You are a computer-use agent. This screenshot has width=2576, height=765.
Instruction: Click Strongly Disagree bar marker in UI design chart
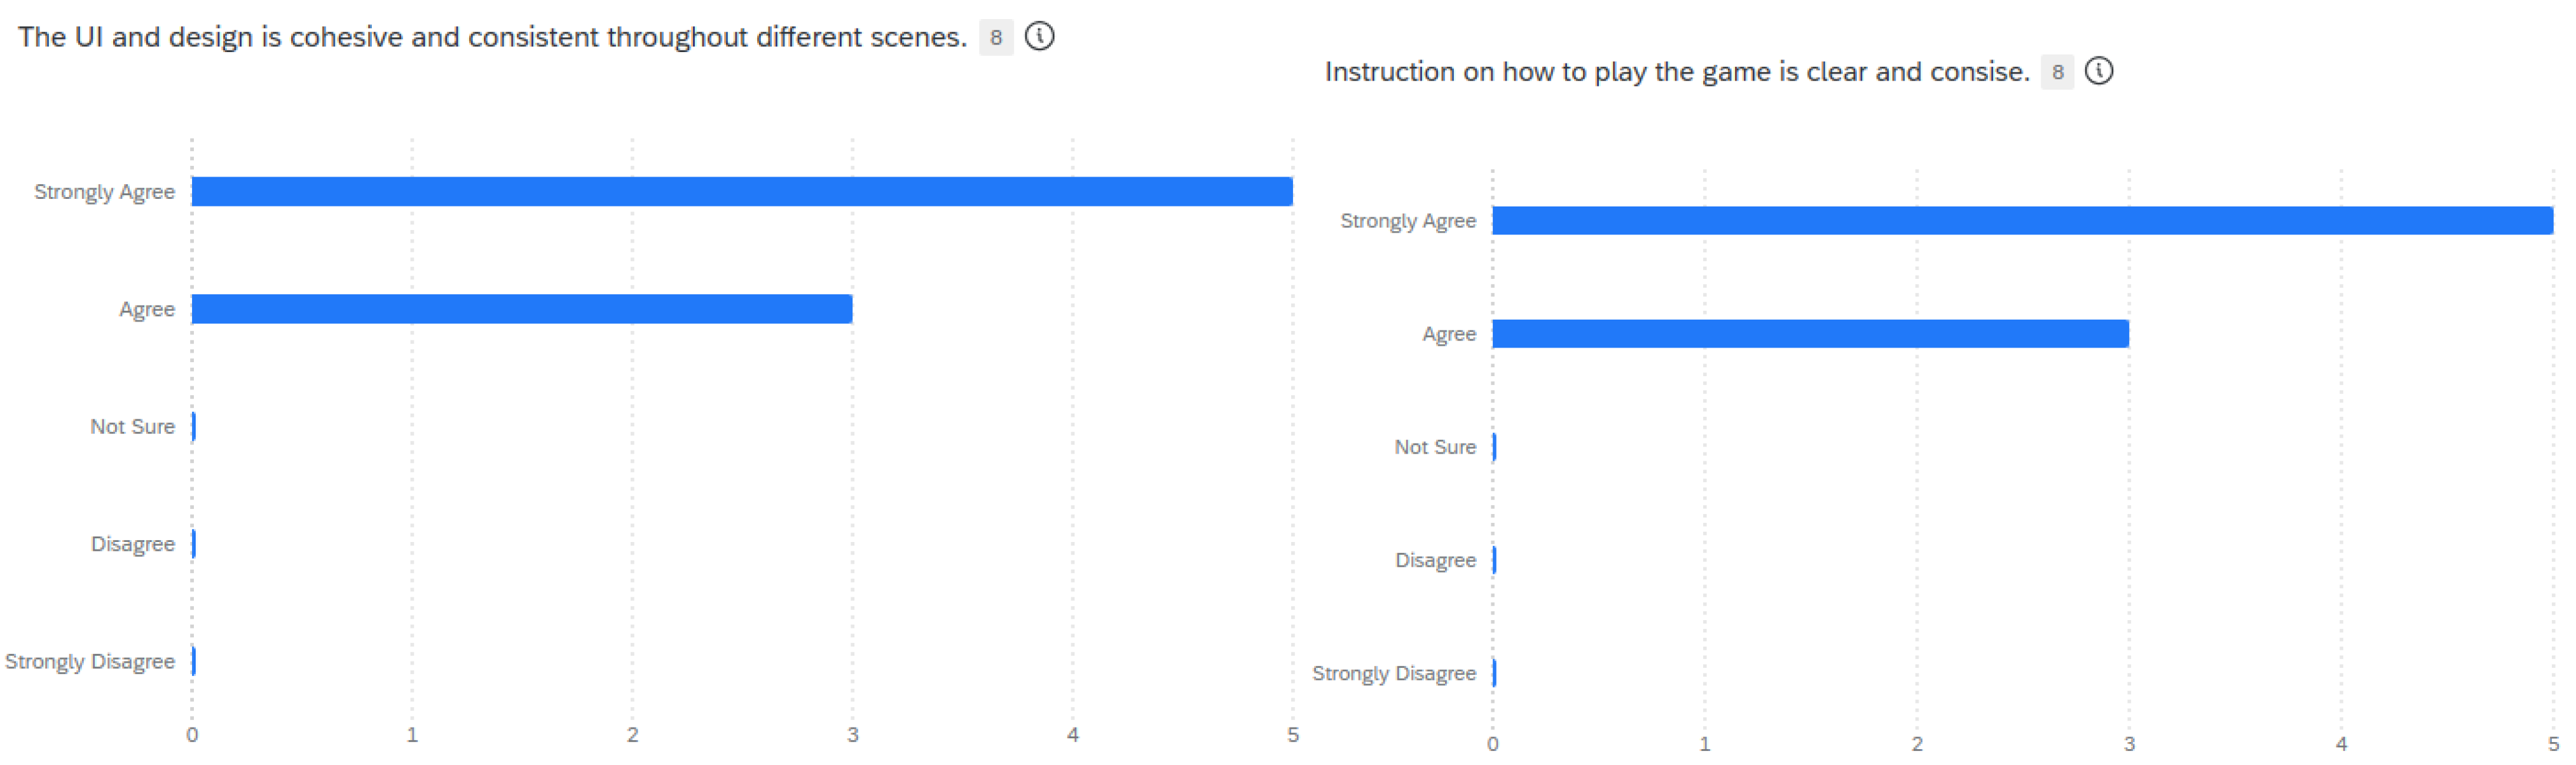tap(194, 661)
